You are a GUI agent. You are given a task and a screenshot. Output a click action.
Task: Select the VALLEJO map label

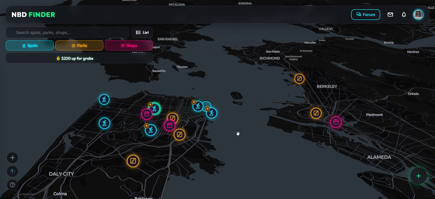click(x=326, y=29)
